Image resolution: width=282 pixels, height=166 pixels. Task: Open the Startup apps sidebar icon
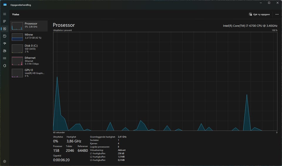coord(4,43)
